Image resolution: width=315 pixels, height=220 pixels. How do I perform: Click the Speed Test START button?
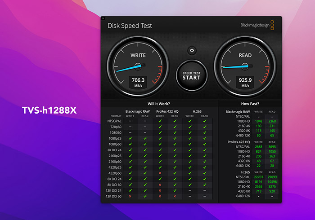pos(191,75)
